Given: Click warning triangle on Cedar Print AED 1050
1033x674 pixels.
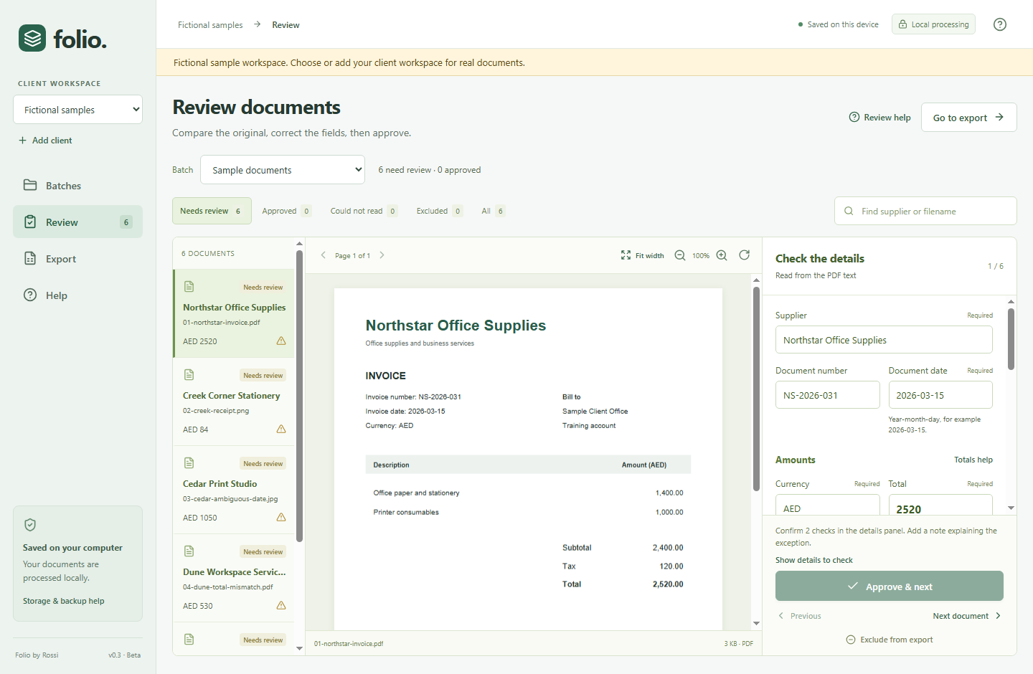Looking at the screenshot, I should pyautogui.click(x=281, y=517).
